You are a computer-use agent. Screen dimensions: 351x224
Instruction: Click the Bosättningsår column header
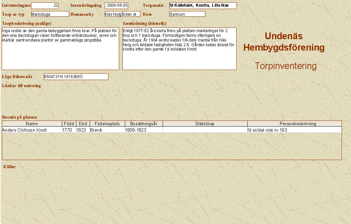144,124
